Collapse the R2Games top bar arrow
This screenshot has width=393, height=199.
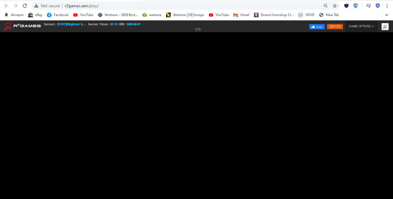coord(198,30)
